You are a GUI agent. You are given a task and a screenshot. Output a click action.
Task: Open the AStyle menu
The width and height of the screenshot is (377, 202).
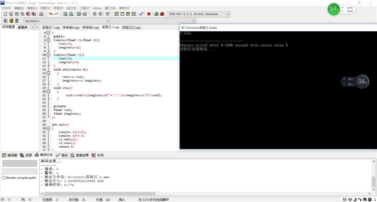click(97, 8)
